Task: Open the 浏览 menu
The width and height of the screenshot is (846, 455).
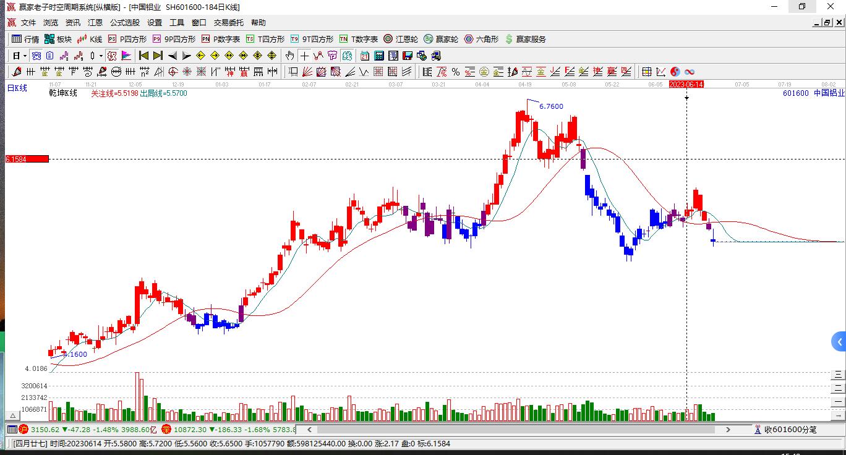Action: [51, 22]
